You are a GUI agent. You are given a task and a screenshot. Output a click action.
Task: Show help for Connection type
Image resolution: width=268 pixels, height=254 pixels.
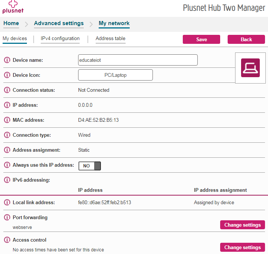pyautogui.click(x=7, y=135)
